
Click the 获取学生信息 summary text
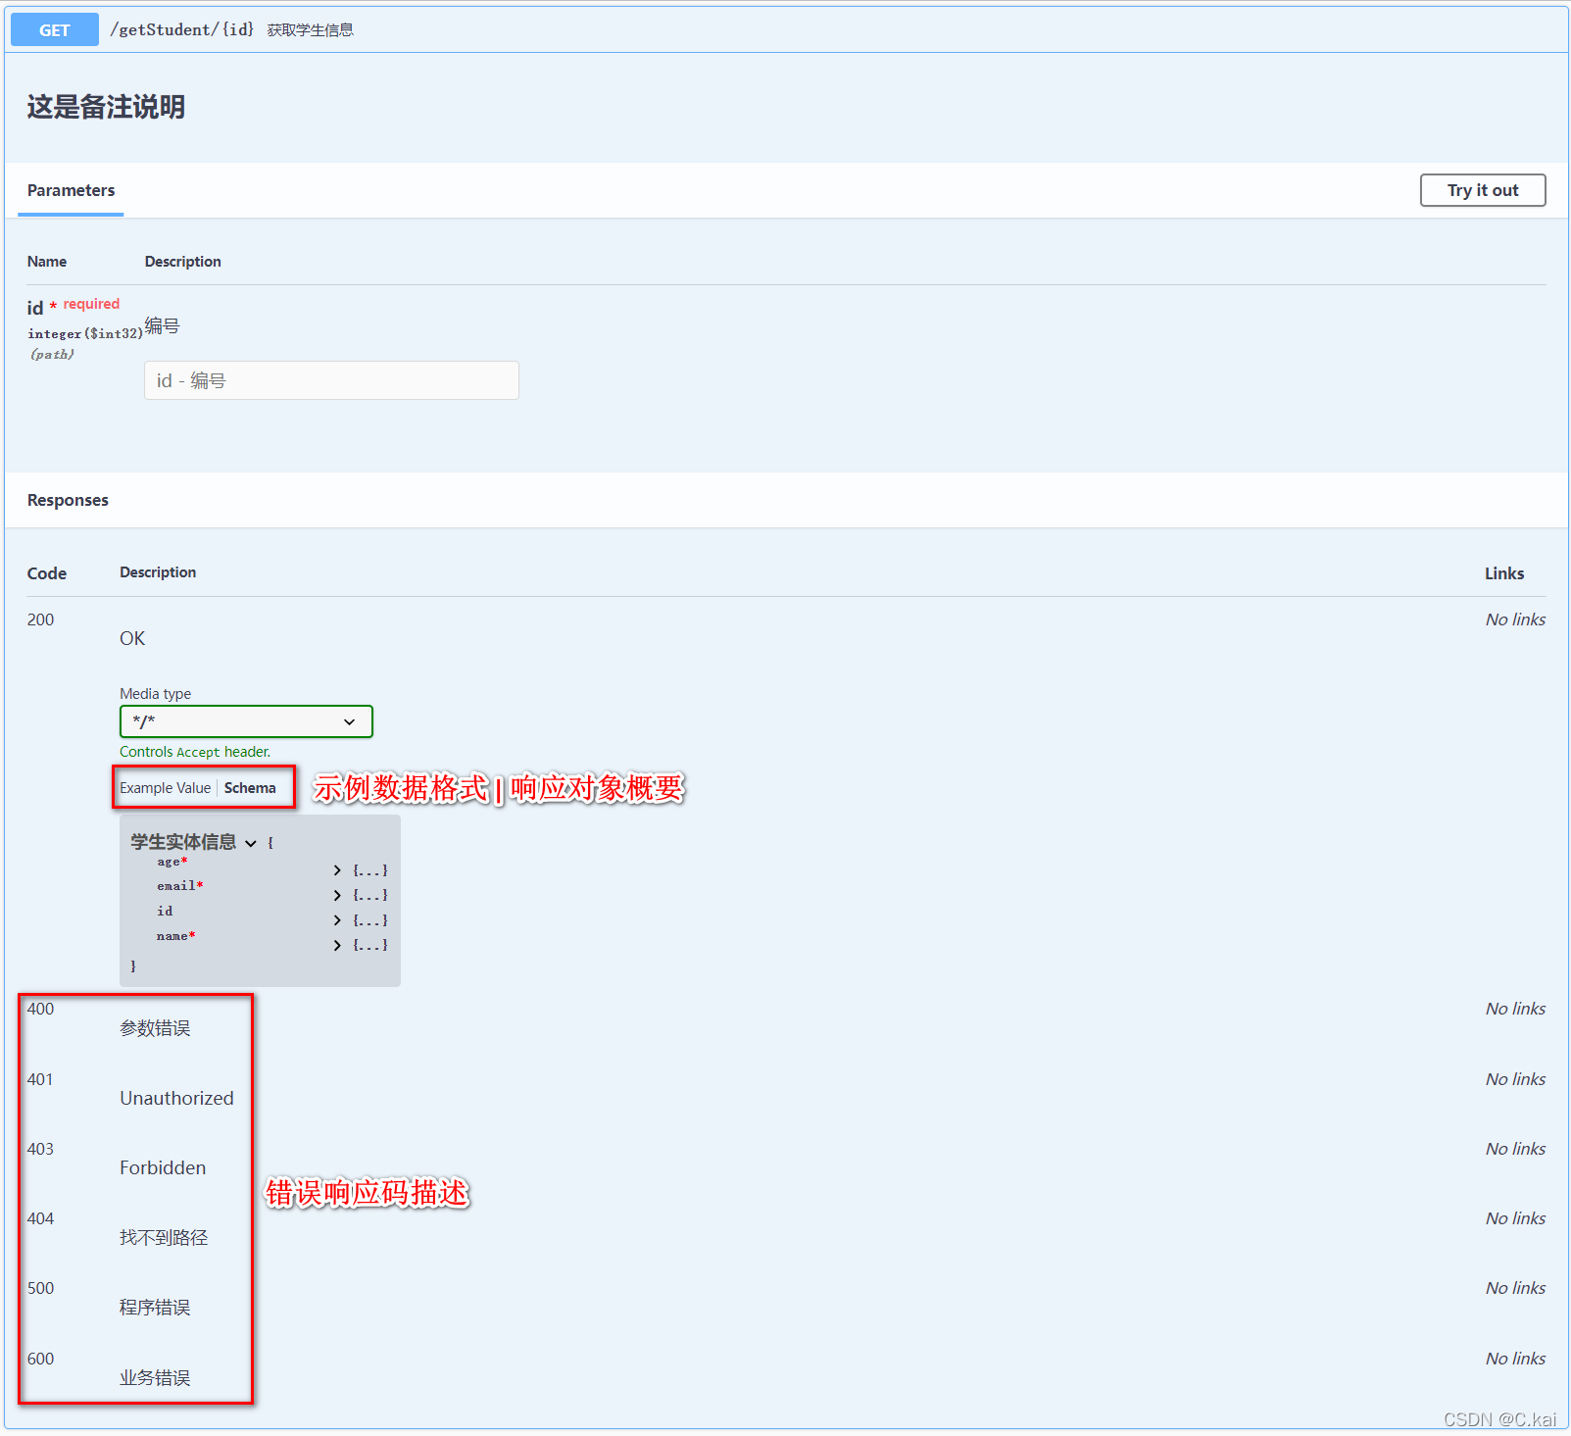point(311,30)
